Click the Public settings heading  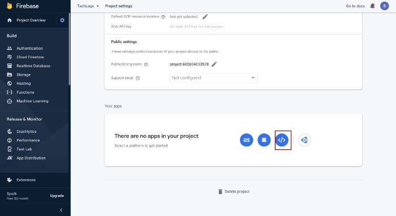(124, 42)
